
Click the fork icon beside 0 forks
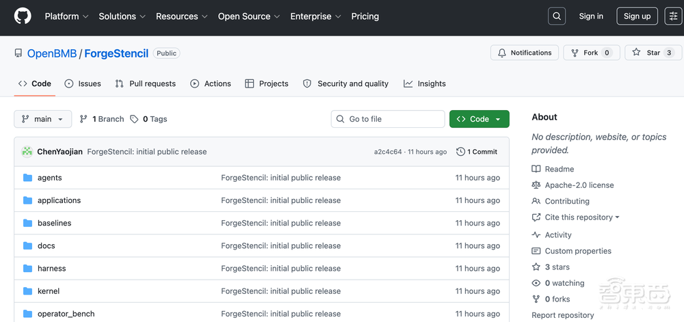(x=536, y=299)
